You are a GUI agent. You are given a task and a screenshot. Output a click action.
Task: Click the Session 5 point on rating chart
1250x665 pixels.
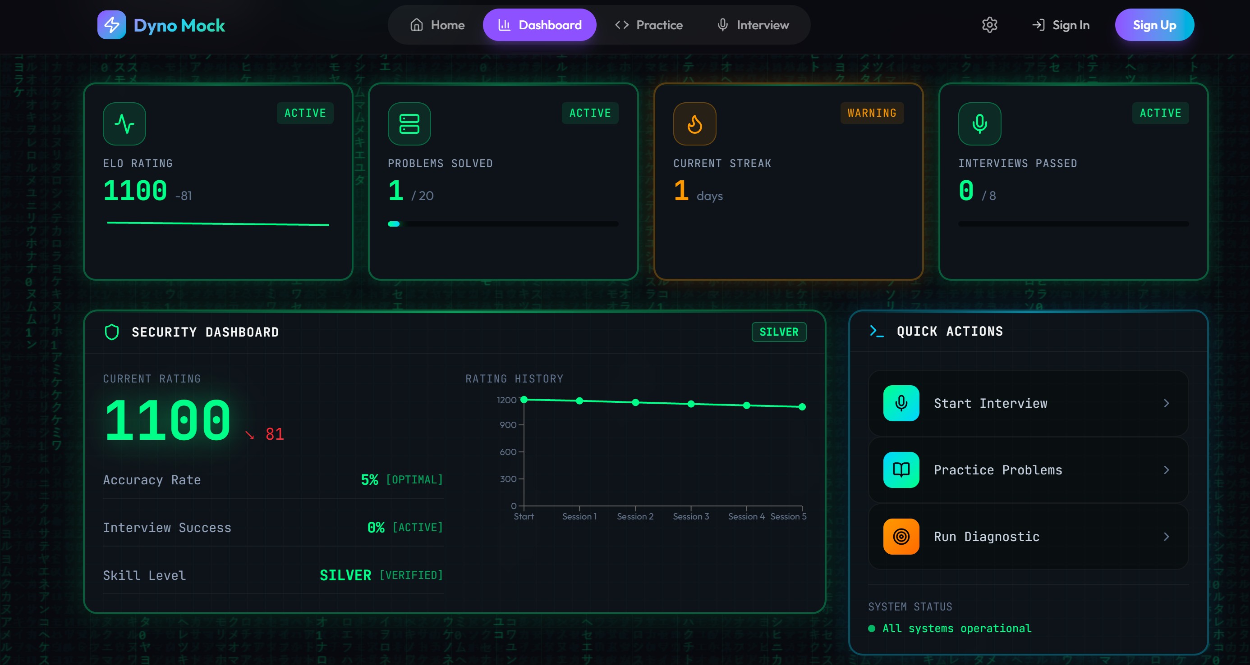coord(802,407)
